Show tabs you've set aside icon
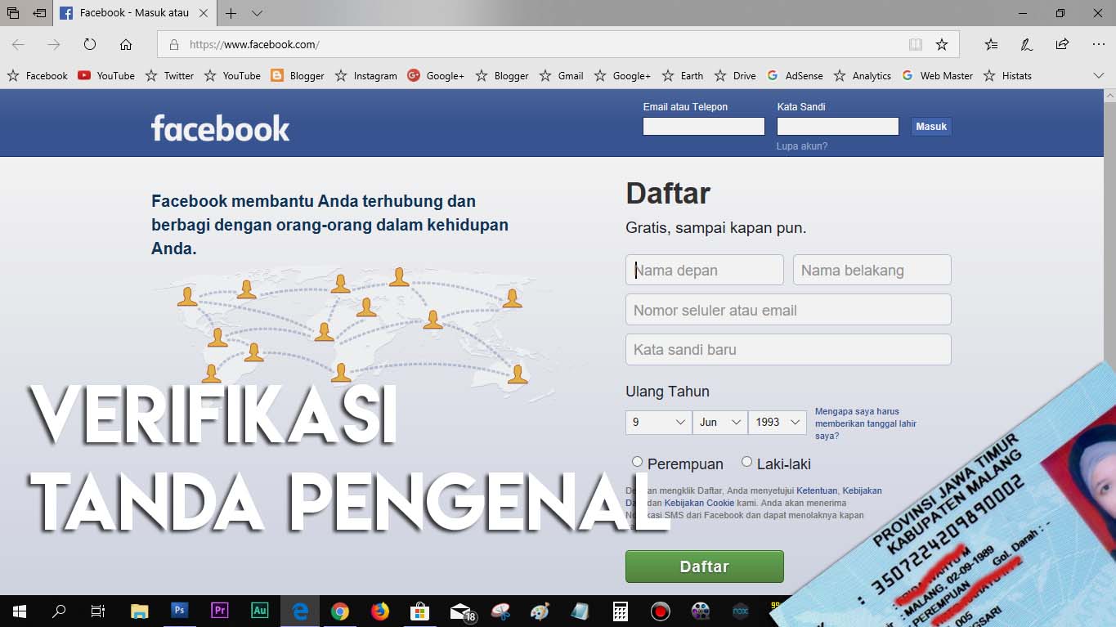Viewport: 1116px width, 627px height. point(13,13)
